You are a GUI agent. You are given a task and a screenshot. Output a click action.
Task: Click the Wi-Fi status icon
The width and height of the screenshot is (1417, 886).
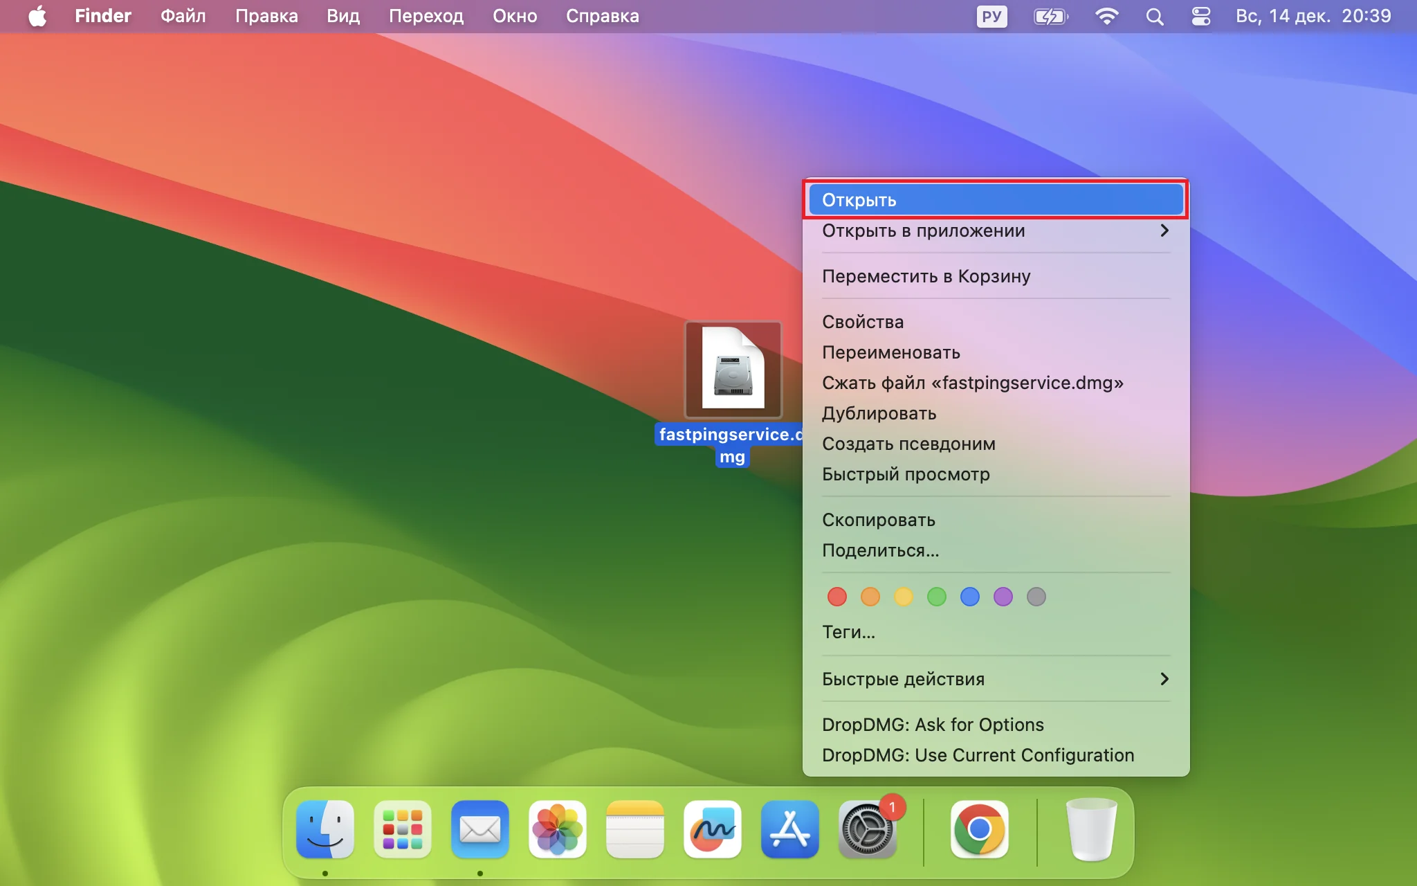click(1106, 16)
